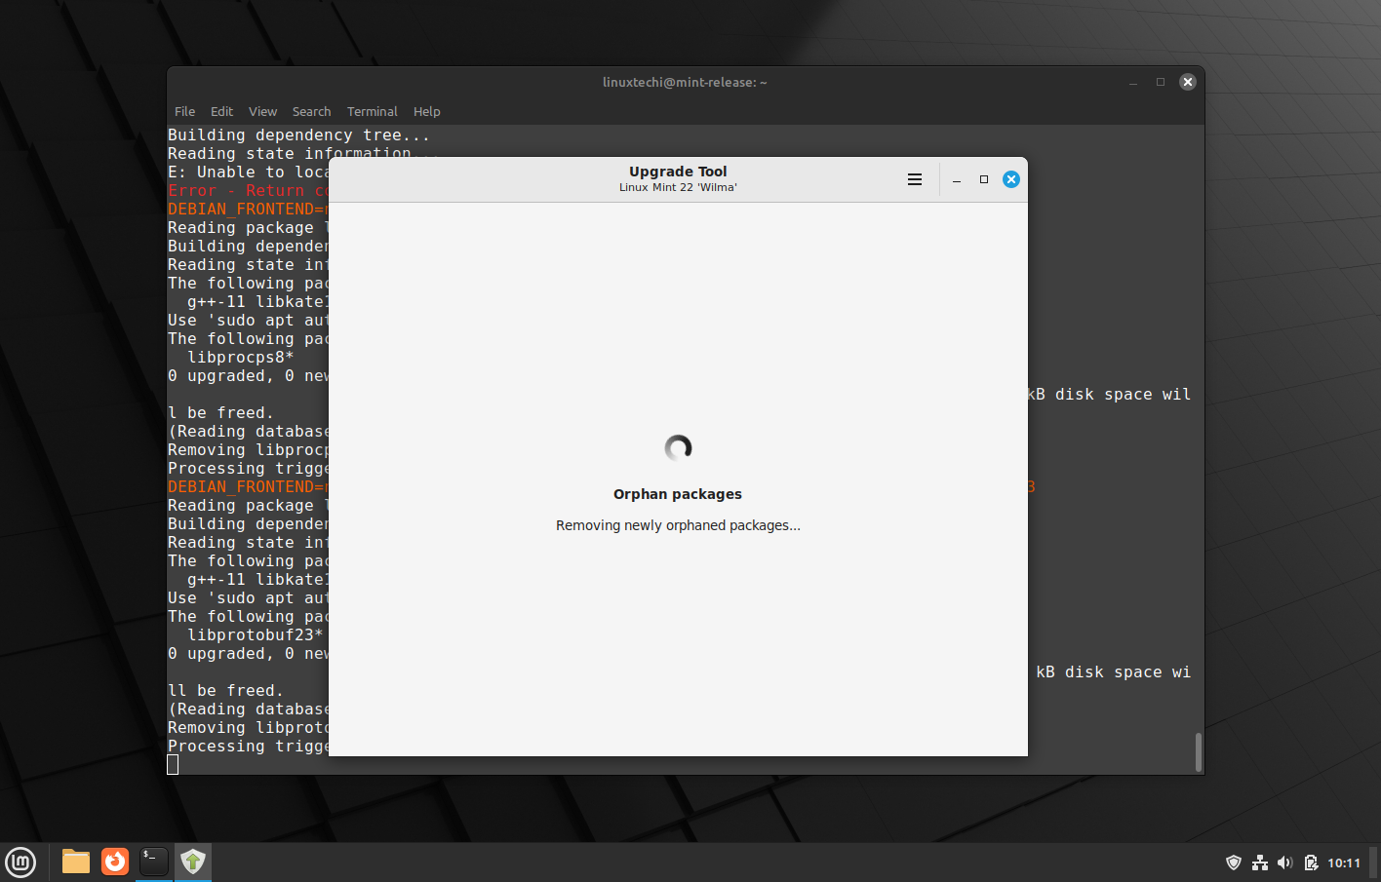The image size is (1381, 882).
Task: Click the 'kB disk space wil' terminal text
Action: [x=1109, y=395]
